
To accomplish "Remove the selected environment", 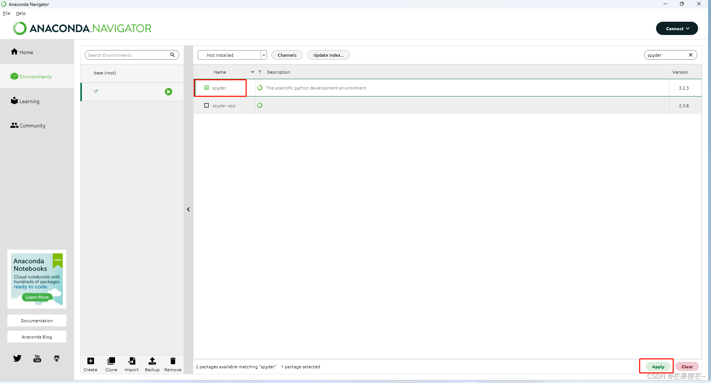I will [x=173, y=364].
